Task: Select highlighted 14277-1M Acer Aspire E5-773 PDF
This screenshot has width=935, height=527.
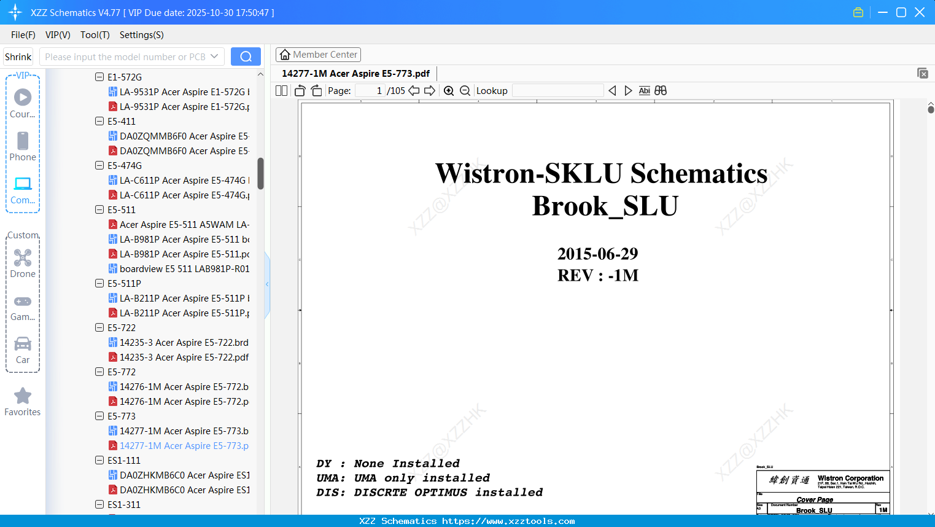Action: pos(179,445)
